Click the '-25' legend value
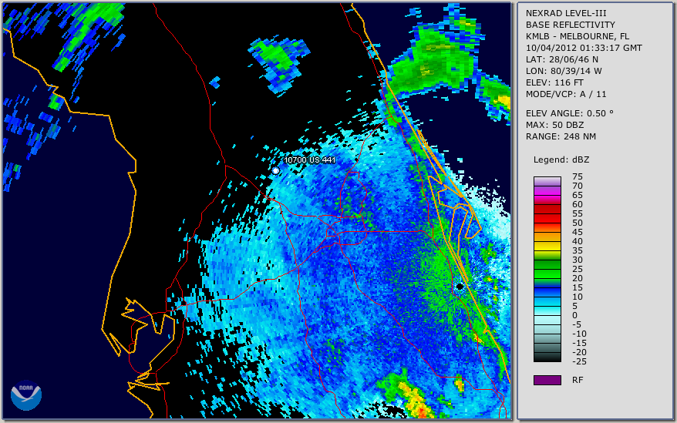Image resolution: width=677 pixels, height=423 pixels. (x=579, y=361)
